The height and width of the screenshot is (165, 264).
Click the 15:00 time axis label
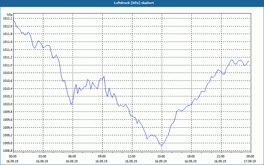click(x=162, y=156)
